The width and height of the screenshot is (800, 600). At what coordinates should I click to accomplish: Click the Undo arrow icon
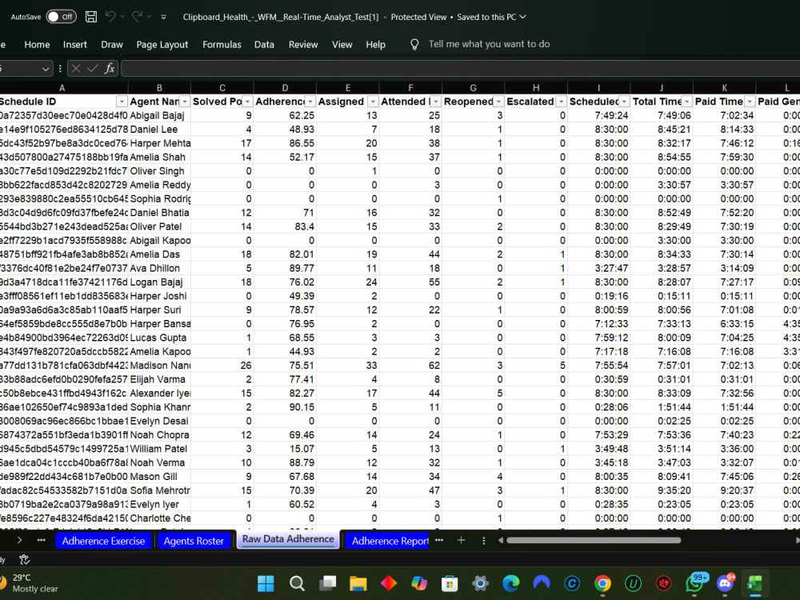point(110,17)
